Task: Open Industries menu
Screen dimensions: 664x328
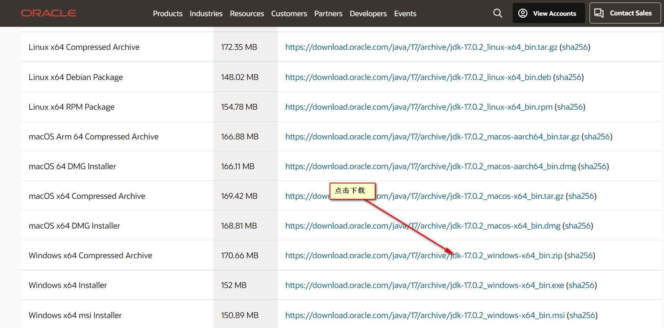Action: [x=206, y=14]
